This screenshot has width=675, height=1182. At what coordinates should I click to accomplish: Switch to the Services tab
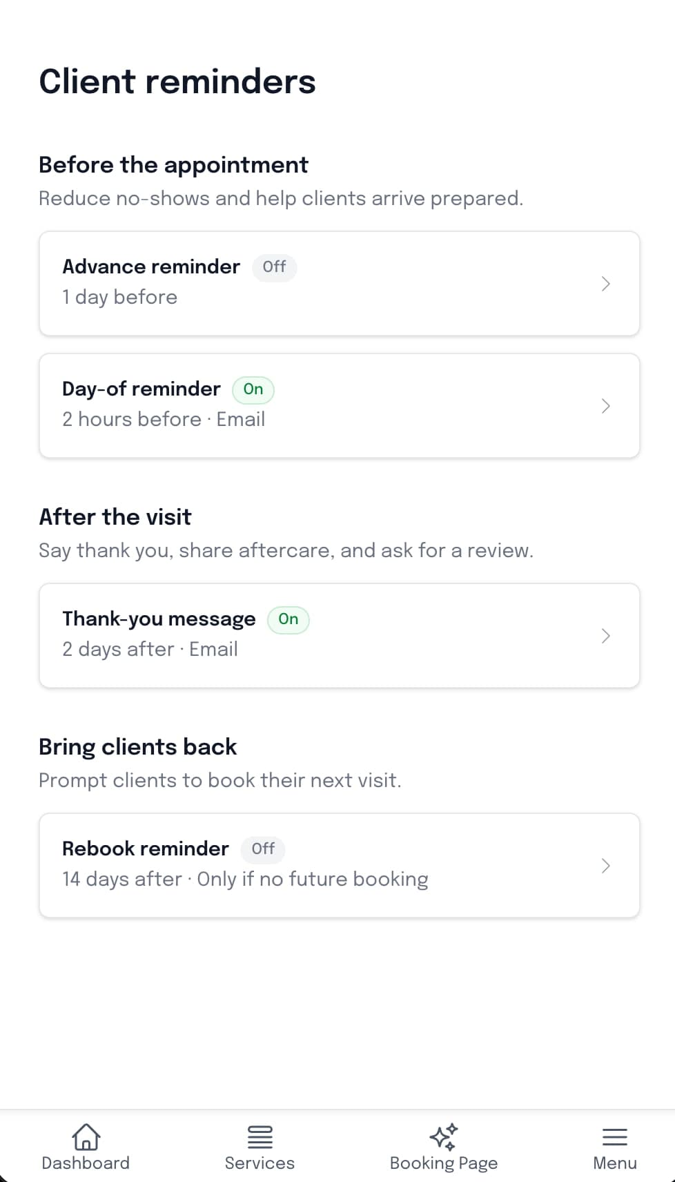click(260, 1146)
